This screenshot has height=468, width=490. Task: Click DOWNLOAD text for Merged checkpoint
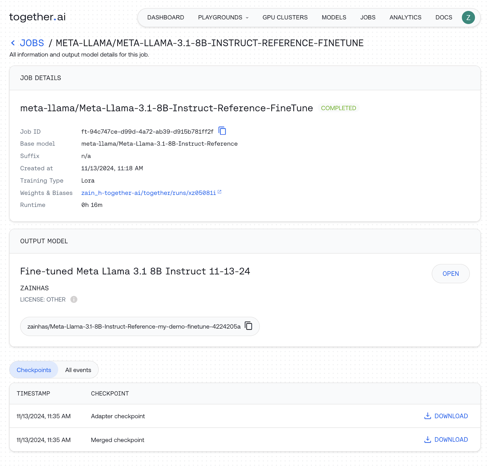pos(451,439)
